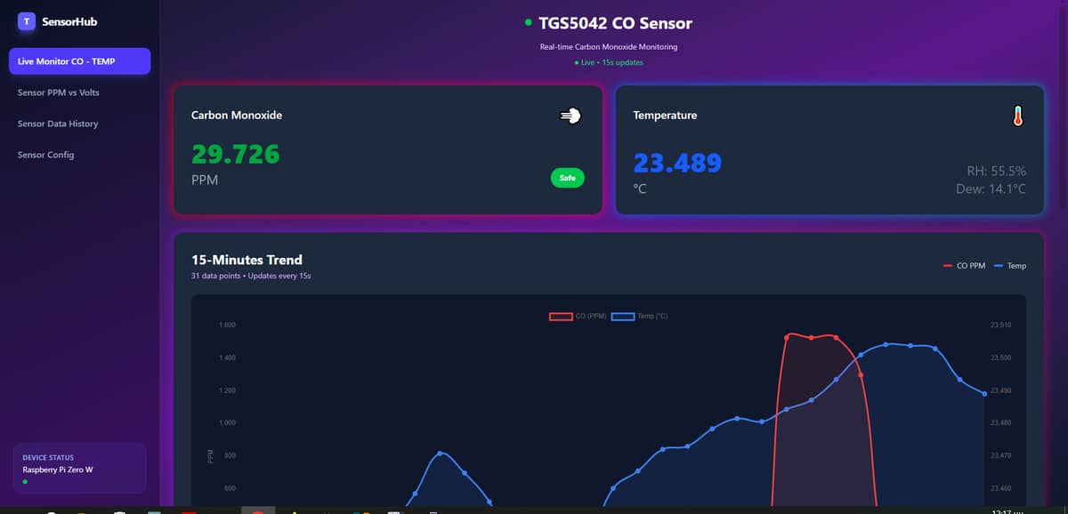
Task: Click the red CO PPM header legend marker
Action: pyautogui.click(x=948, y=266)
